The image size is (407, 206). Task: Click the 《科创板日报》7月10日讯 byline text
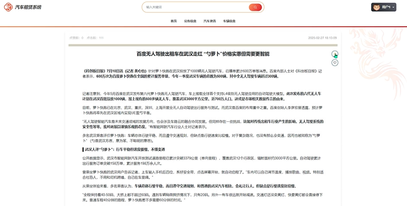(114, 71)
